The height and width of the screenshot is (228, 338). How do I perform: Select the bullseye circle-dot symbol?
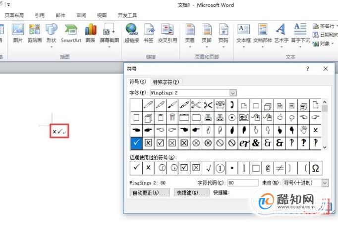pos(232,117)
